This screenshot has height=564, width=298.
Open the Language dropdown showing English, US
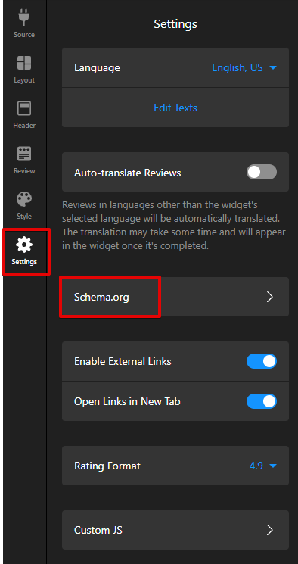click(244, 67)
